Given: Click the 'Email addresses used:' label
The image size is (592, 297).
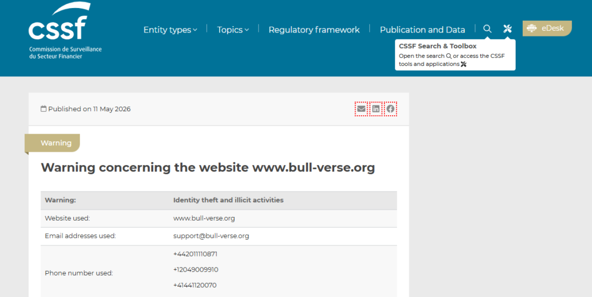Looking at the screenshot, I should pyautogui.click(x=80, y=236).
